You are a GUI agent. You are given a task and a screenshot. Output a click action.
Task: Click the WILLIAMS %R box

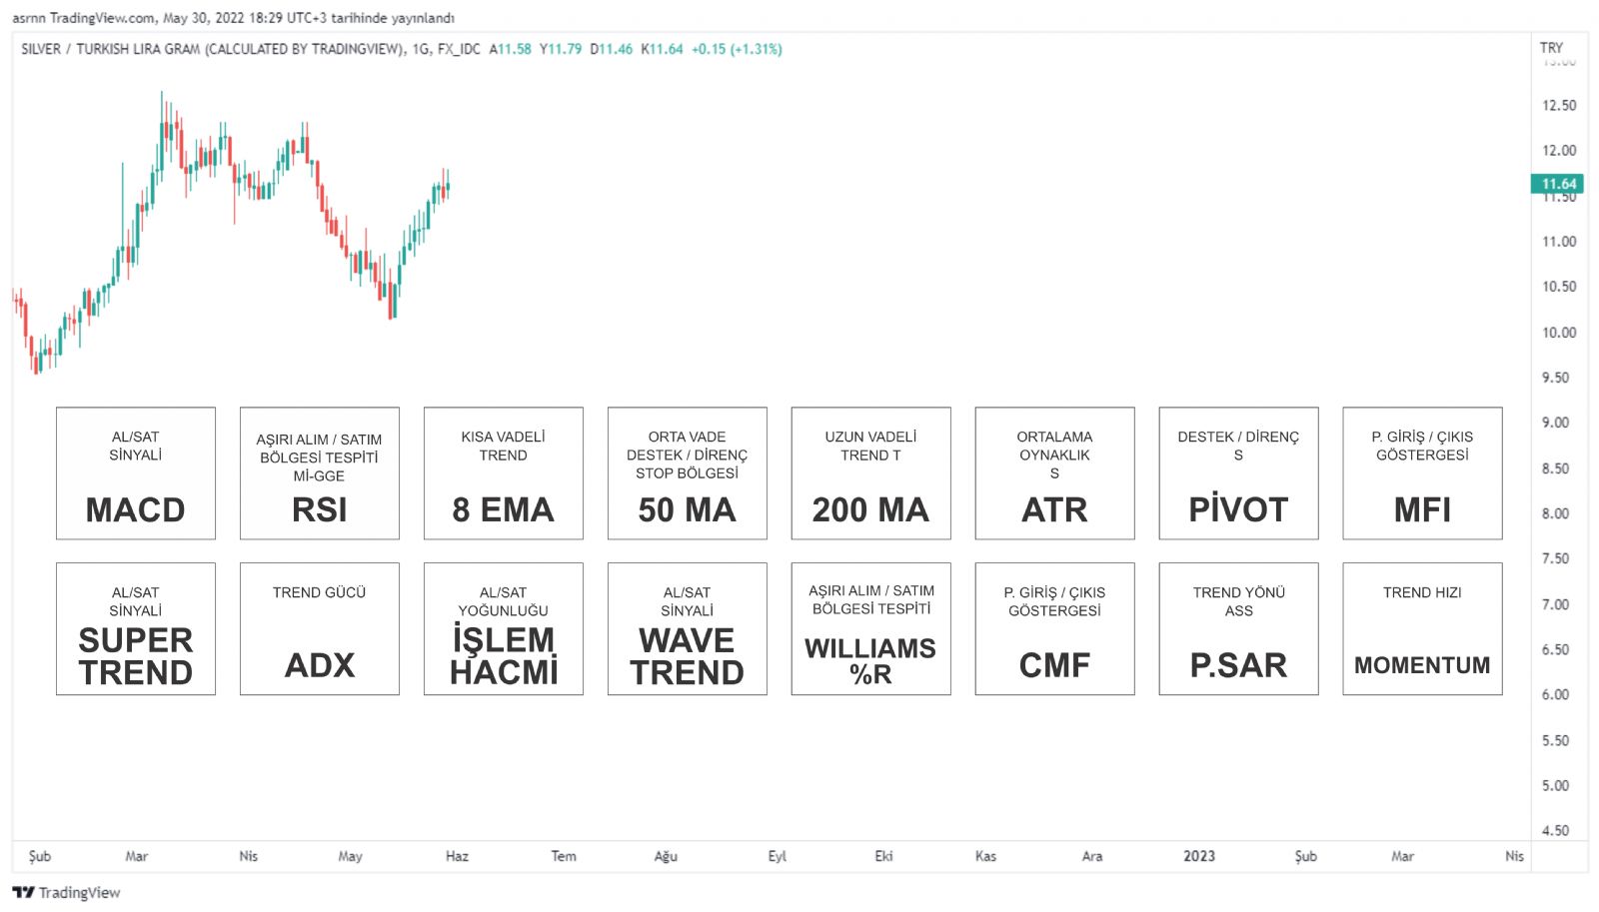pyautogui.click(x=871, y=629)
